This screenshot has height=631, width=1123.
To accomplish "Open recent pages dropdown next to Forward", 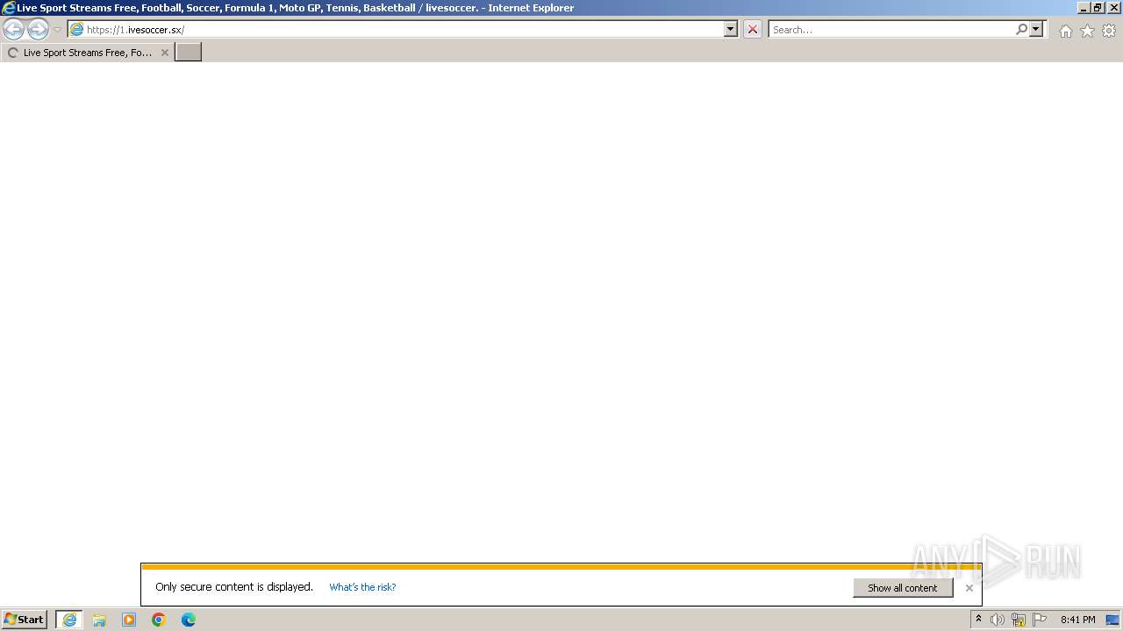I will tap(57, 30).
